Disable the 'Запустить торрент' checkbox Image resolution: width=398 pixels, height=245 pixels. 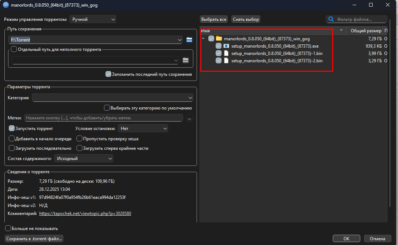[12, 129]
